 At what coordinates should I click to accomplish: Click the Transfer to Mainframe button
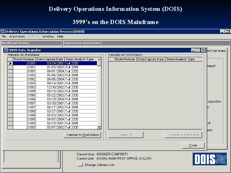pos(183,135)
